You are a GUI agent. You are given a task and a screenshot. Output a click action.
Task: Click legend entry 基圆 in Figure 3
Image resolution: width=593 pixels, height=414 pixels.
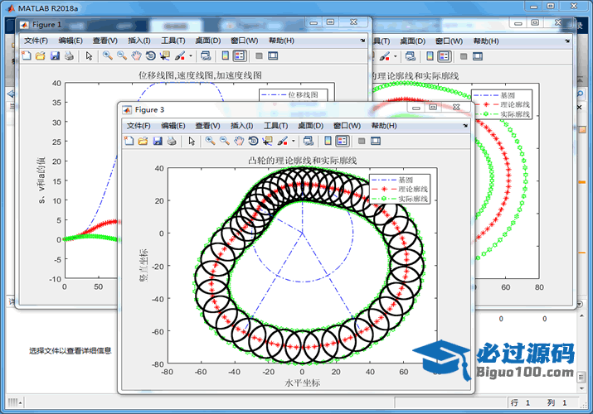(406, 180)
